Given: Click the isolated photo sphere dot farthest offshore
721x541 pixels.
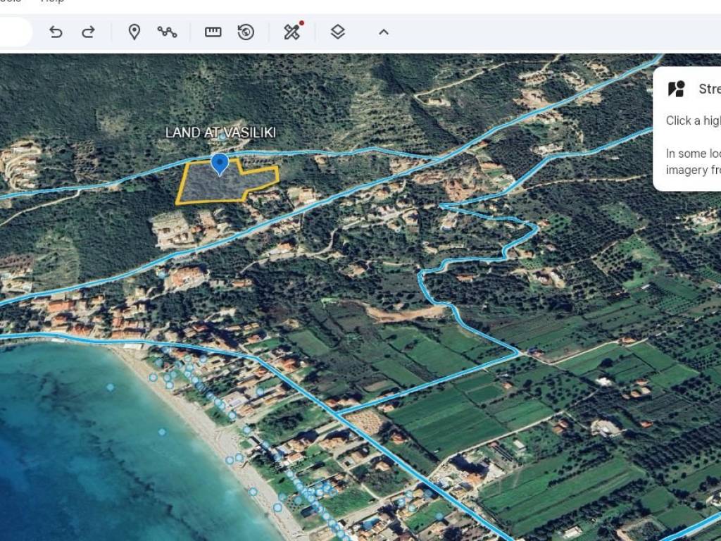Looking at the screenshot, I should tap(111, 387).
